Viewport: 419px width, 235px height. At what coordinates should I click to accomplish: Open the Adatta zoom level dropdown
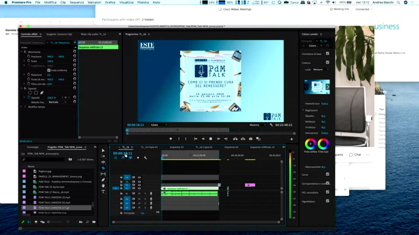point(159,125)
